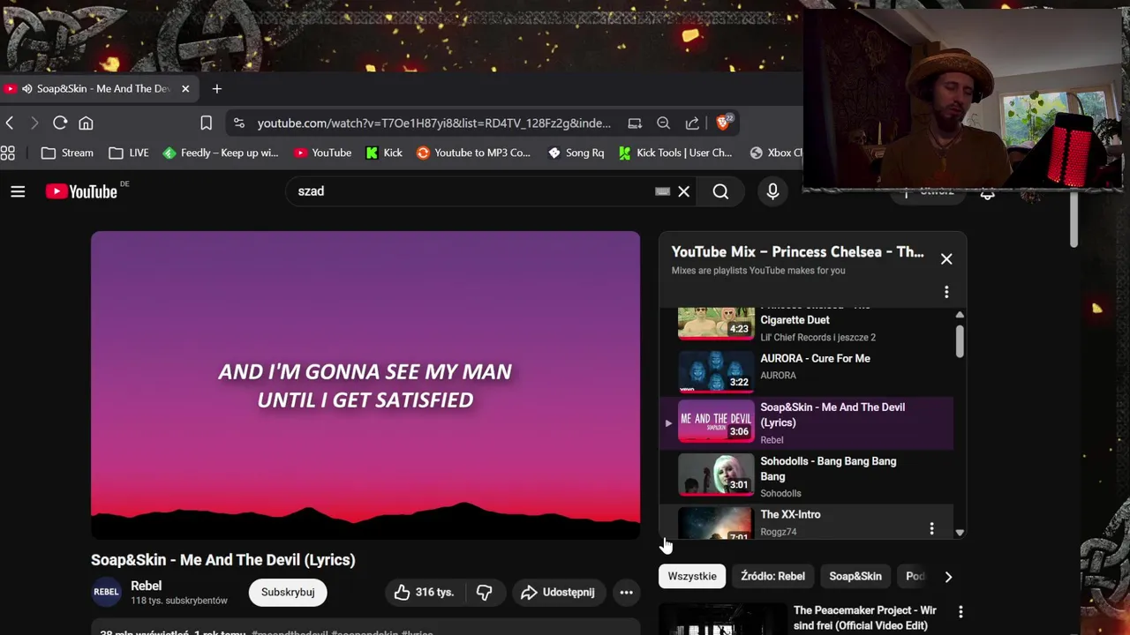
Task: Select Soap&Skin Me And The Devil entry
Action: click(x=807, y=423)
